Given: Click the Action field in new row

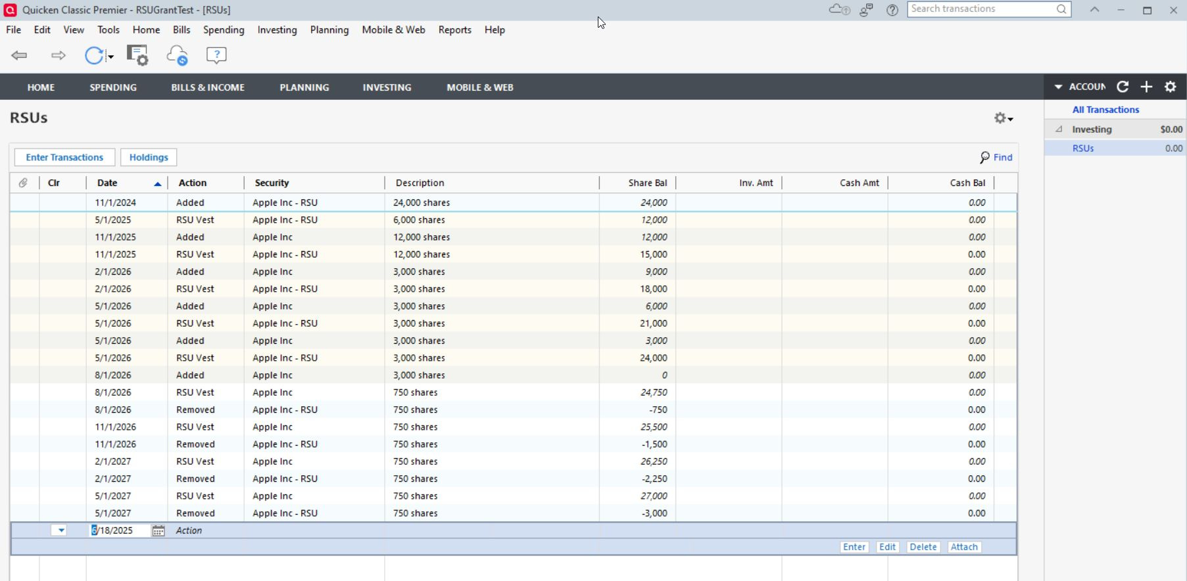Looking at the screenshot, I should (205, 531).
